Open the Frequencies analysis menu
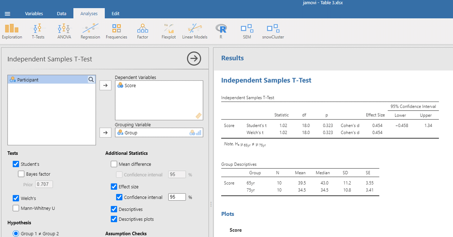The height and width of the screenshot is (237, 453). tap(116, 31)
